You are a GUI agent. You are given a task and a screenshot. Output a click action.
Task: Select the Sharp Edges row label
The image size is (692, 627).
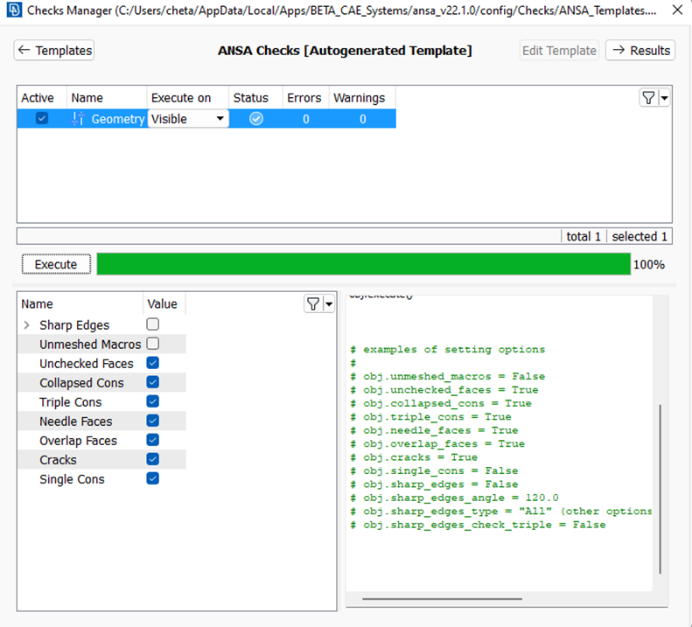(74, 325)
